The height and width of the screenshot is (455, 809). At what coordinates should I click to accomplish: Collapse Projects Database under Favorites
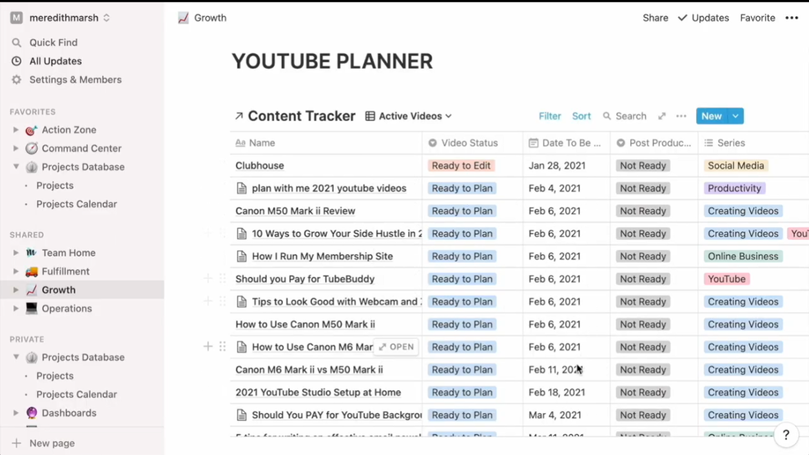click(16, 167)
